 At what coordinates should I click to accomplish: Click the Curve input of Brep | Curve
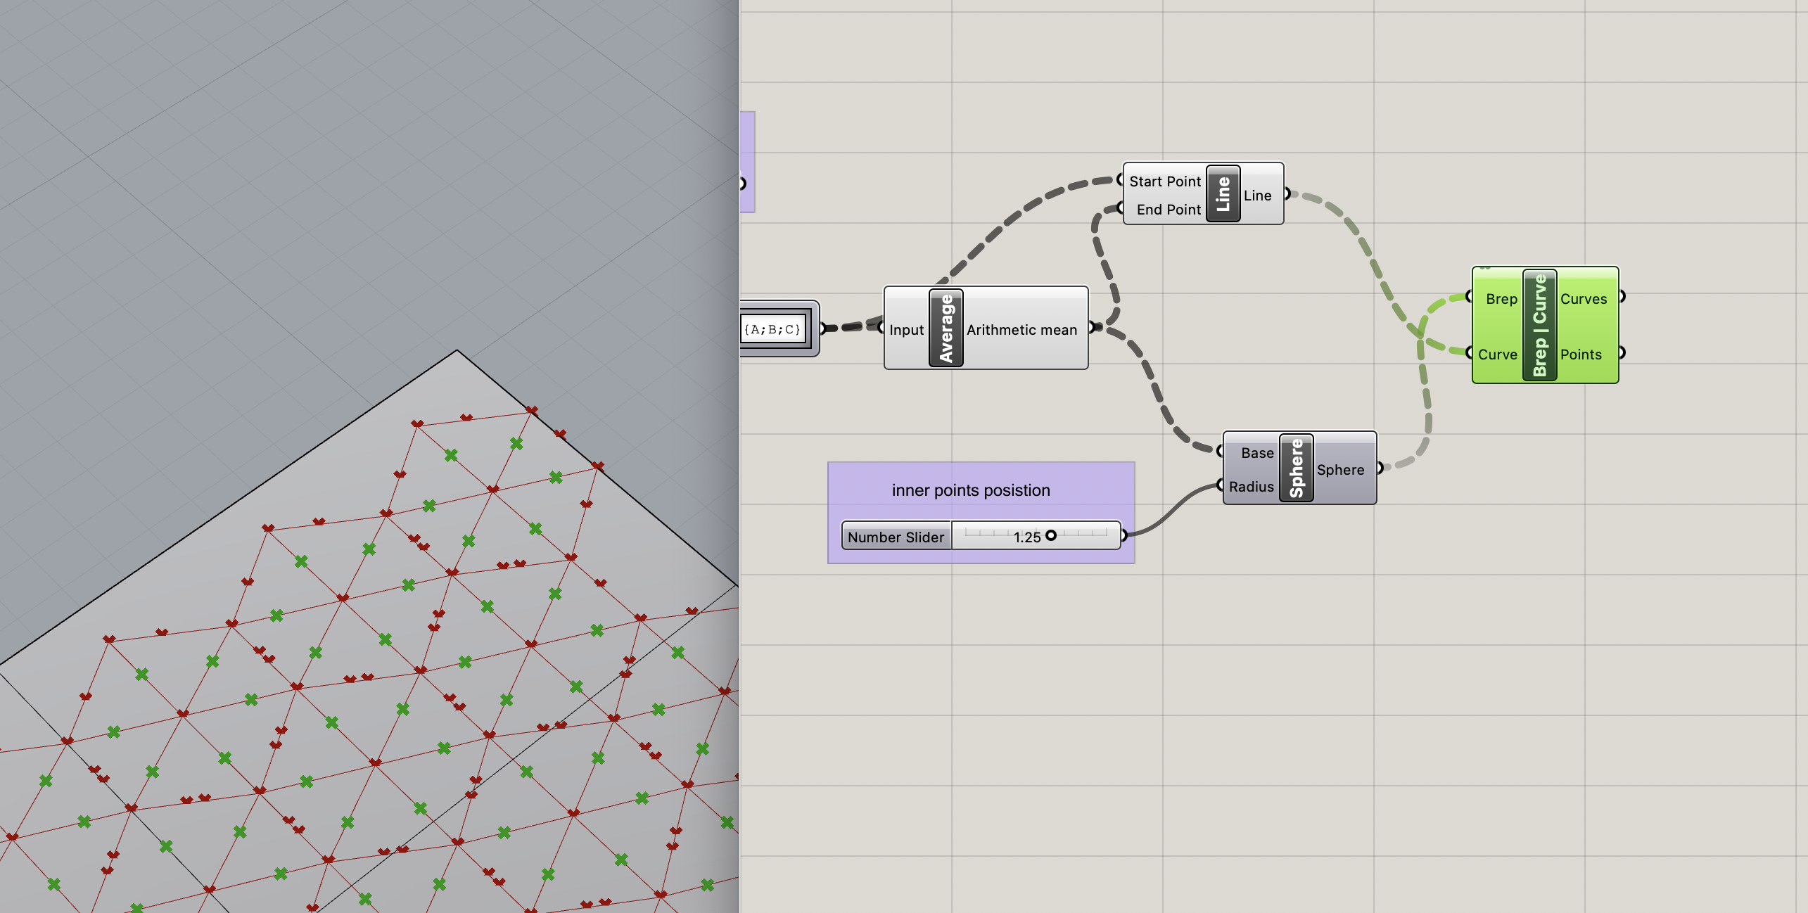pos(1497,355)
